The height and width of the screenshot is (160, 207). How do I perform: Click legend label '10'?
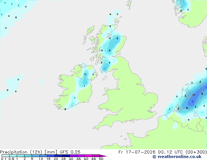click(x=41, y=159)
